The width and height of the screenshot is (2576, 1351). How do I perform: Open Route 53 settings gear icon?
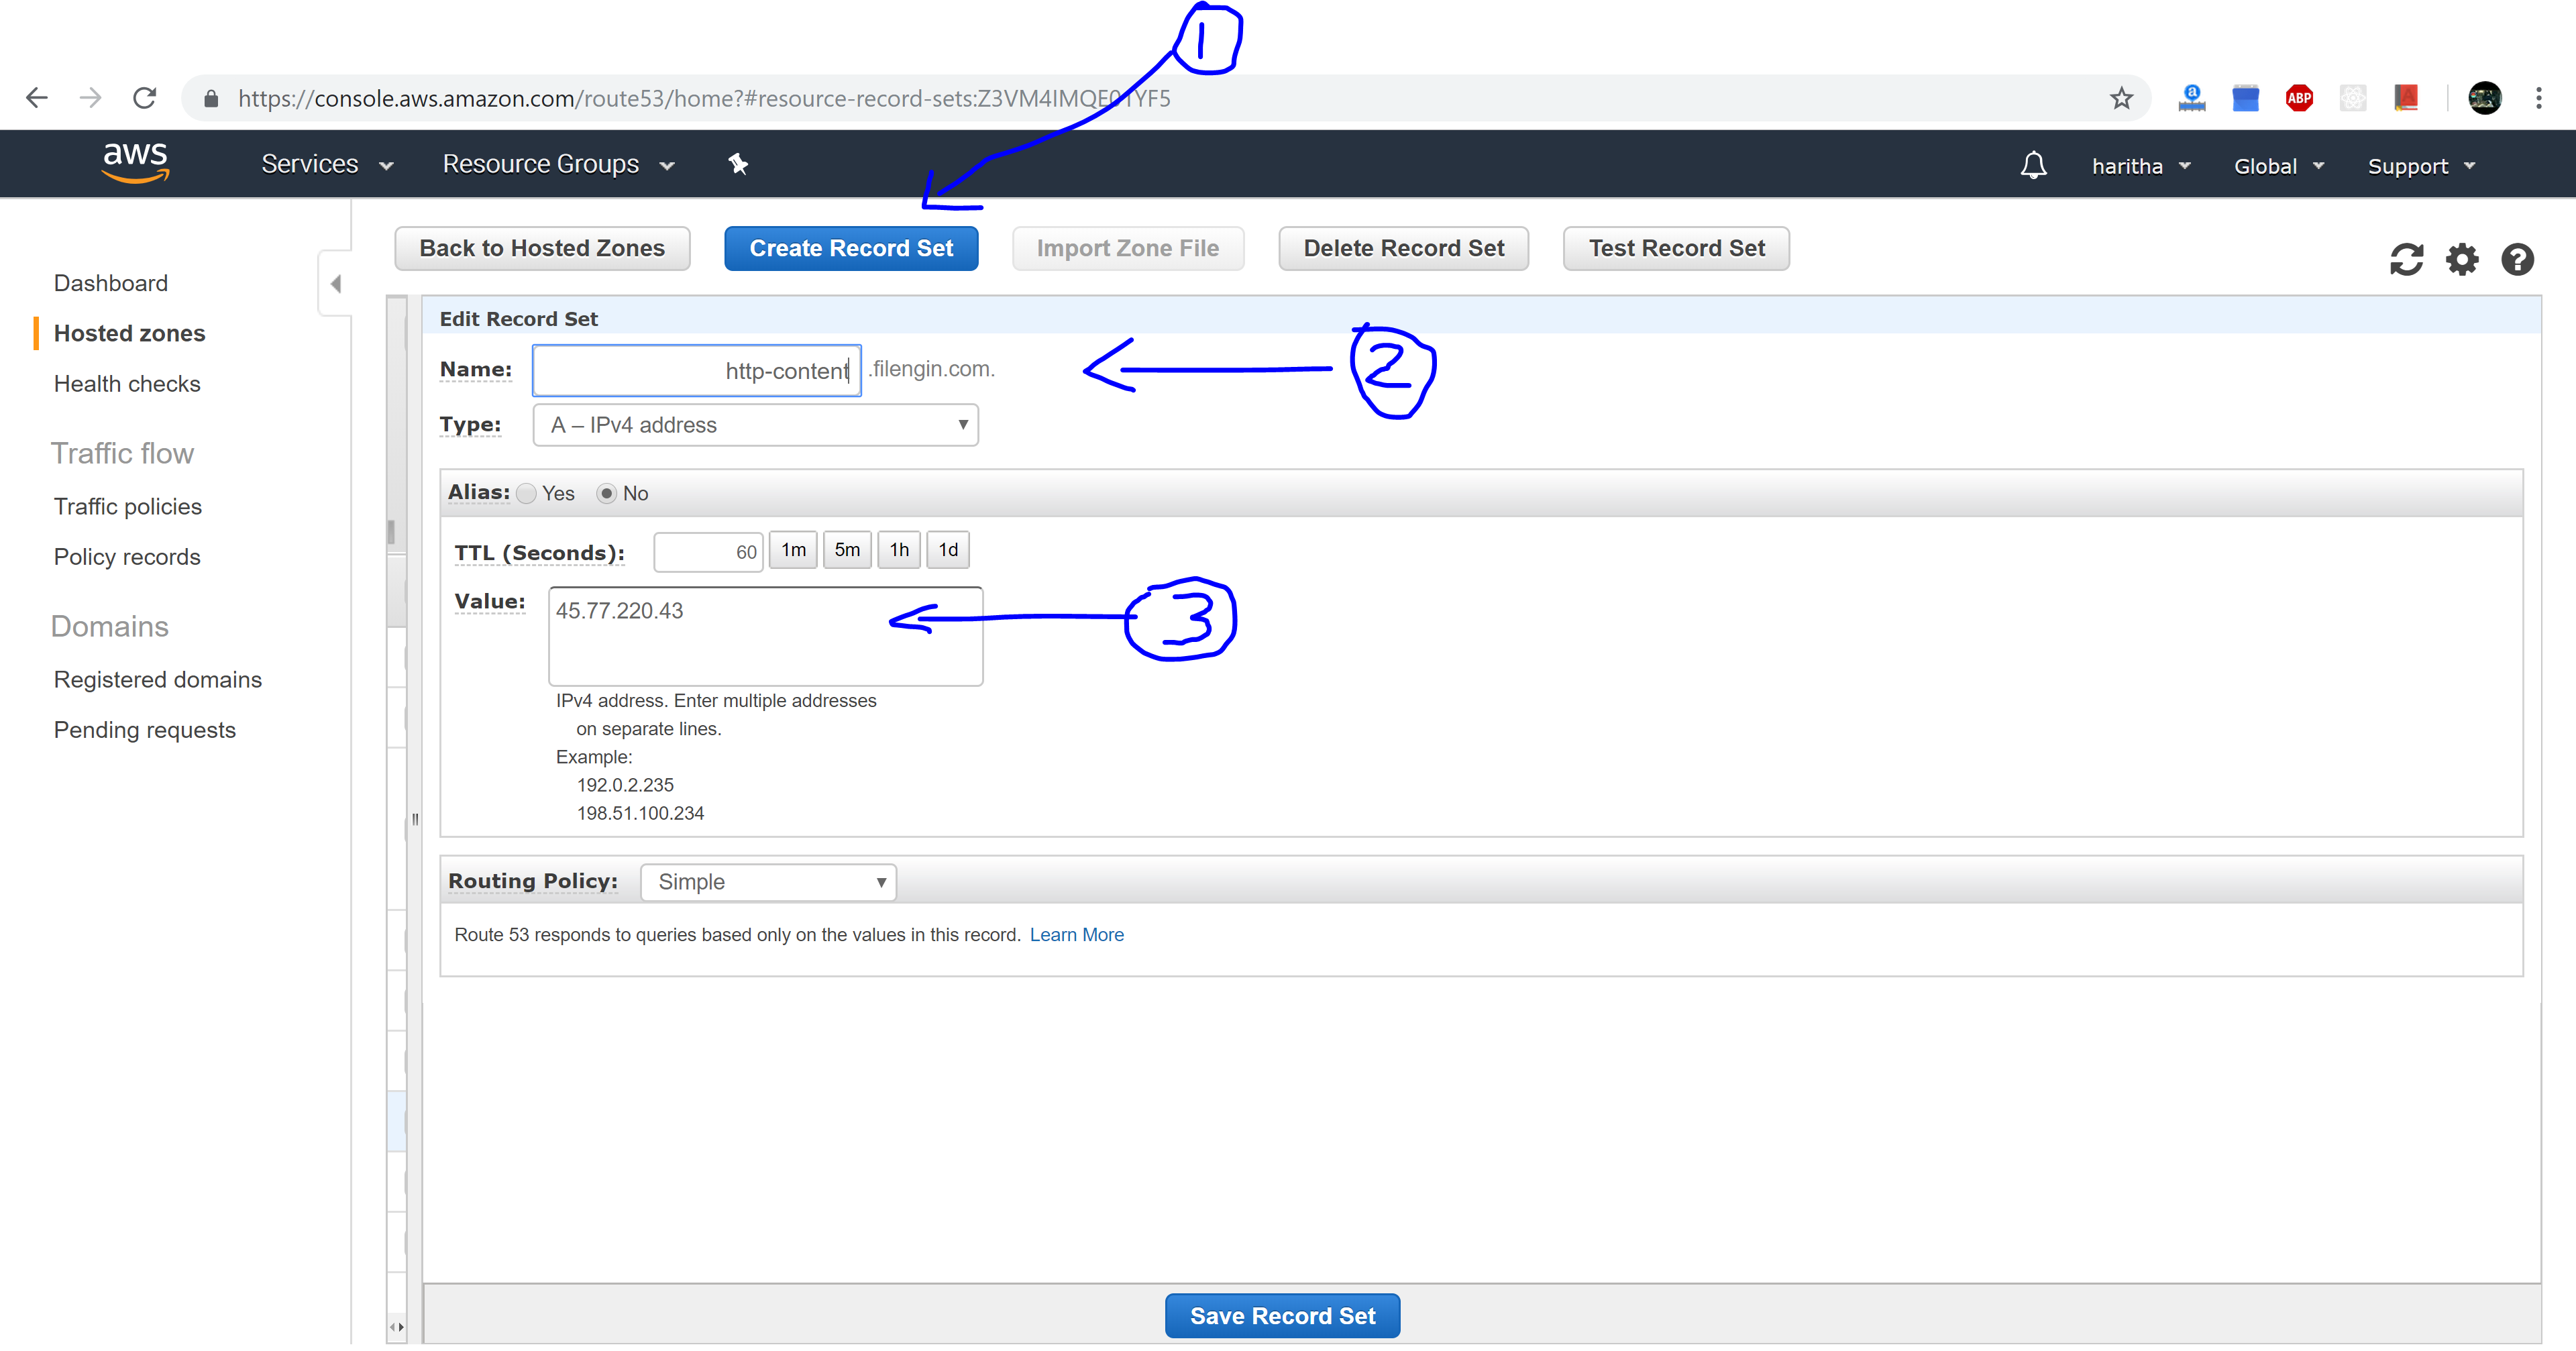click(x=2462, y=260)
